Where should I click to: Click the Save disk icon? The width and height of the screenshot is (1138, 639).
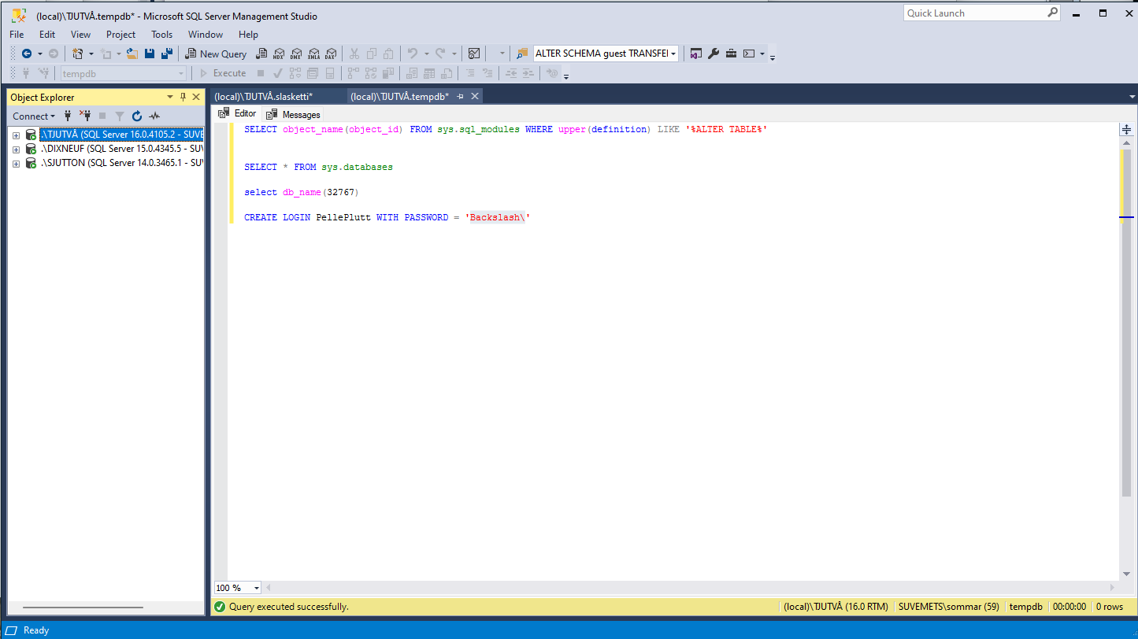[x=149, y=54]
